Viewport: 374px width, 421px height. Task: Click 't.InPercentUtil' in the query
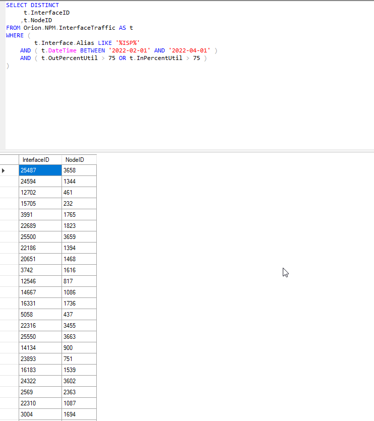coord(156,58)
